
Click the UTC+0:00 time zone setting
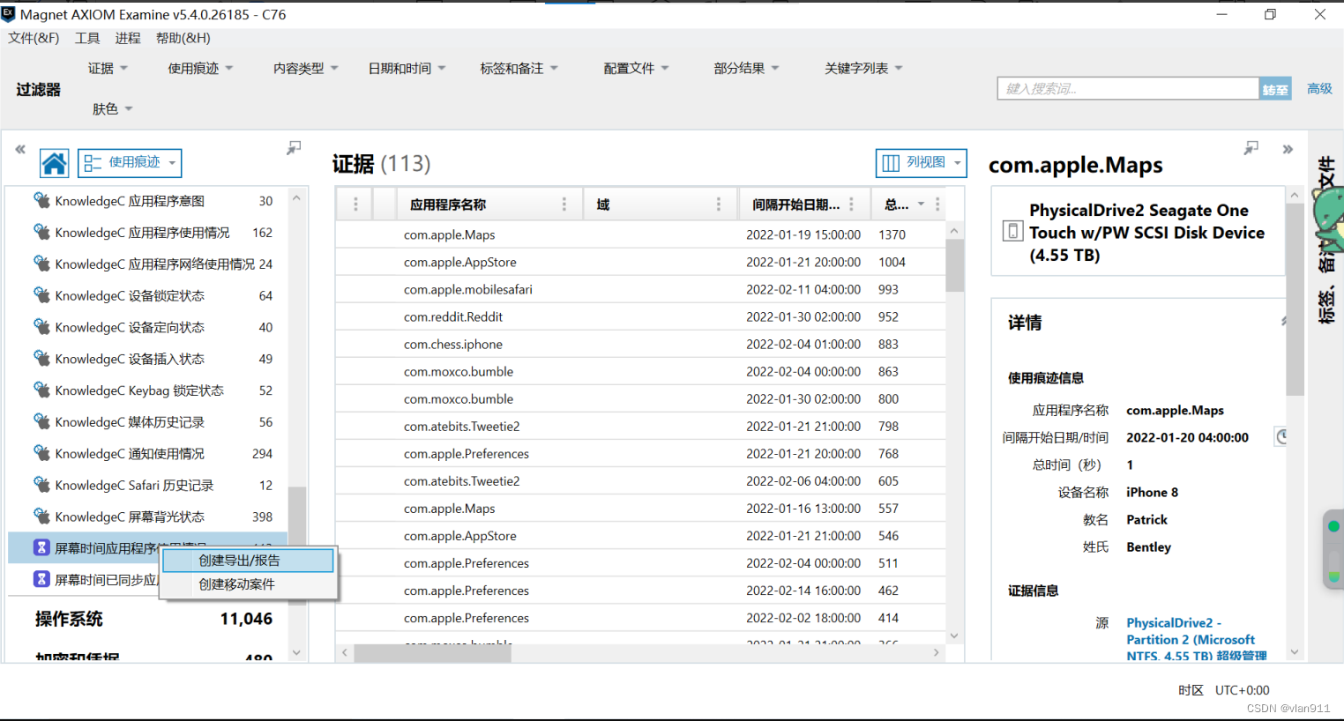(x=1242, y=690)
